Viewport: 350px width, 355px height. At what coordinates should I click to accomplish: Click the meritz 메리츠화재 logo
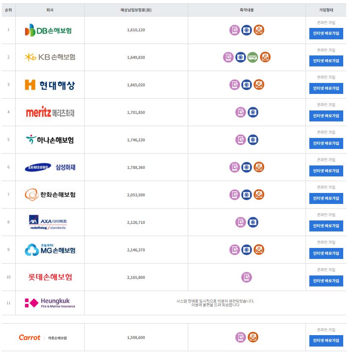50,112
